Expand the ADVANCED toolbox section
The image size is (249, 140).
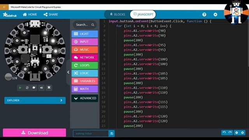[85, 98]
